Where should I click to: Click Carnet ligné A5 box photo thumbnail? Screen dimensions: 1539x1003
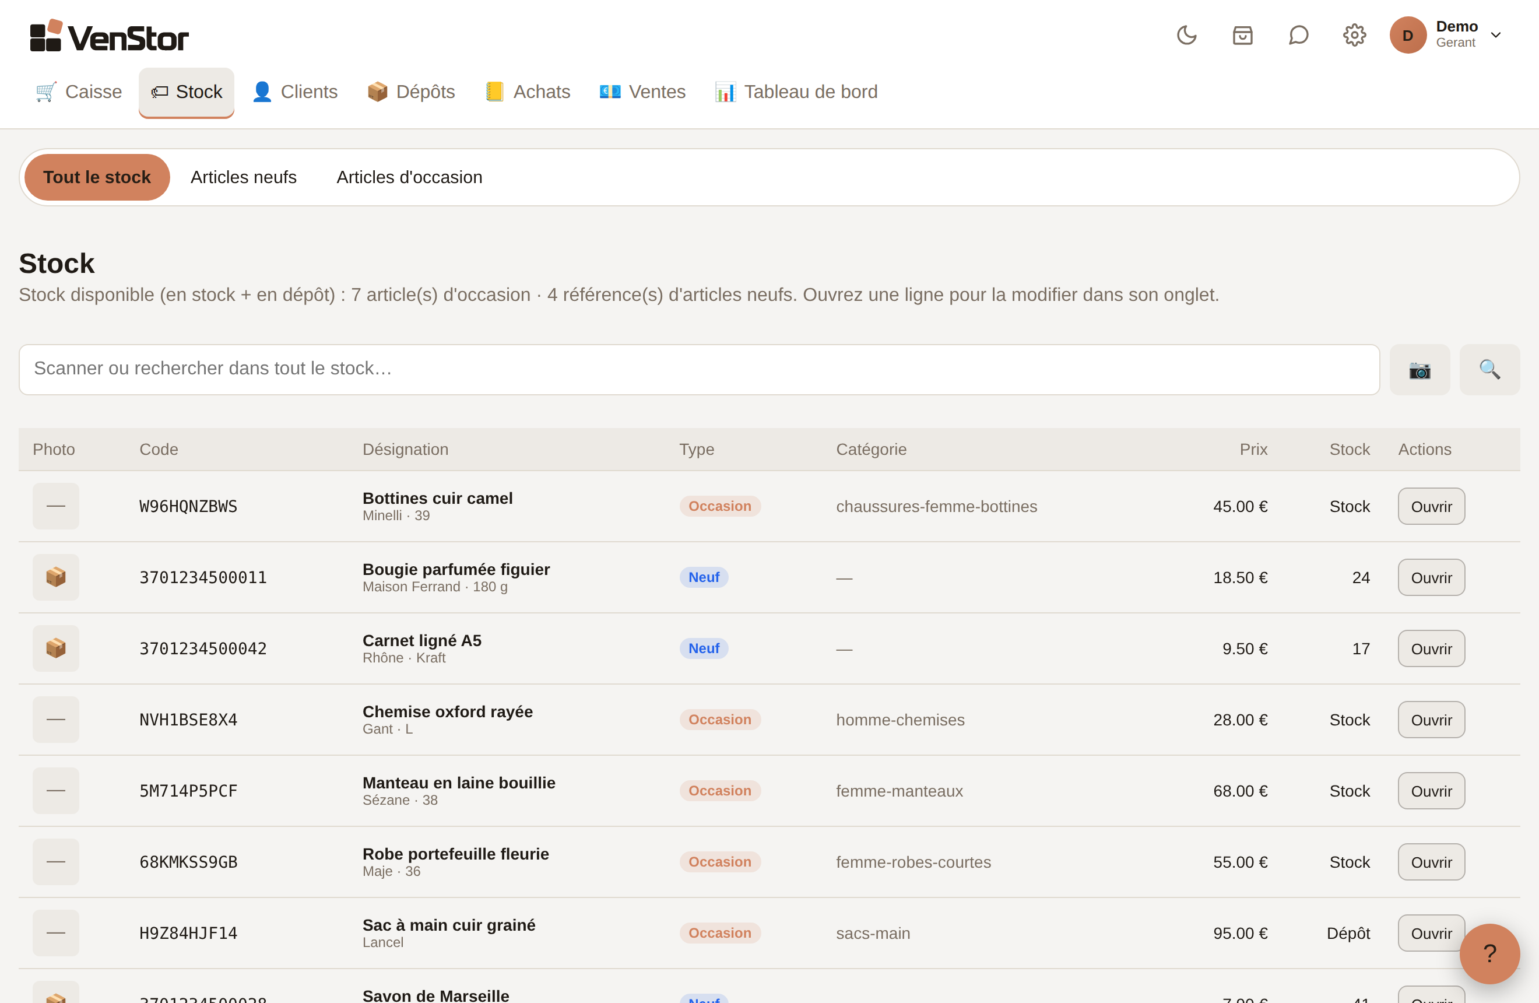pyautogui.click(x=55, y=648)
